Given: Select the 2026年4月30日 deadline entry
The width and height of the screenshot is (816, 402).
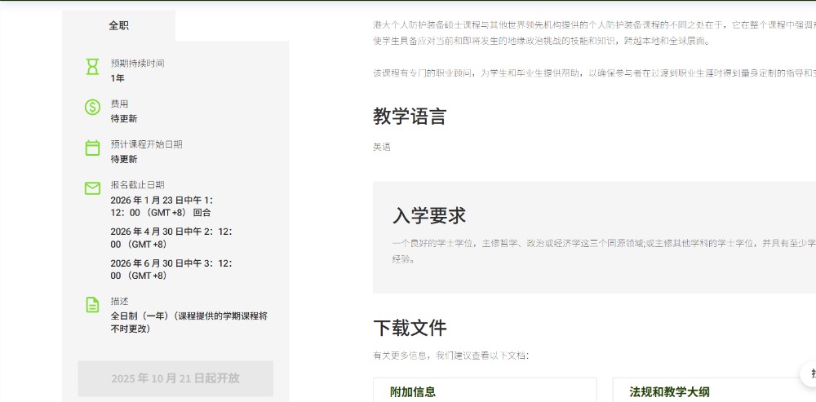Looking at the screenshot, I should [171, 238].
